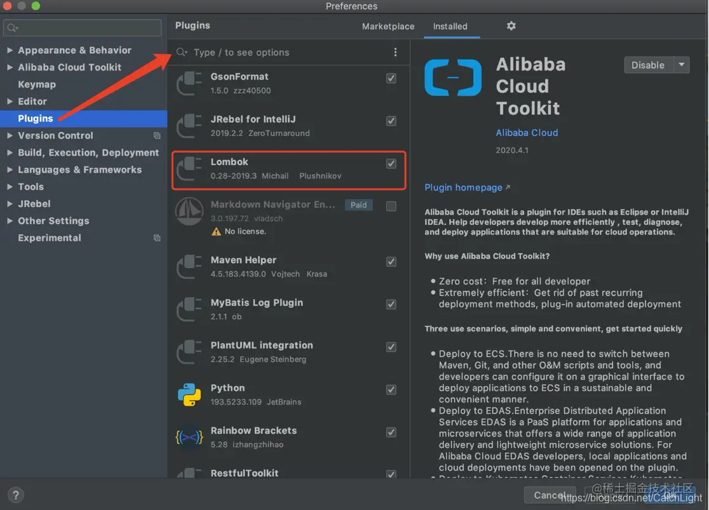The image size is (709, 510).
Task: Expand the Tools settings node
Action: point(10,187)
